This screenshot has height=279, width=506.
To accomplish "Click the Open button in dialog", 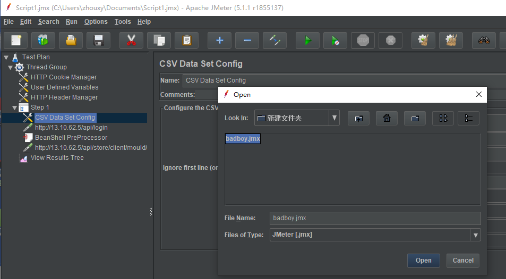I will 423,260.
